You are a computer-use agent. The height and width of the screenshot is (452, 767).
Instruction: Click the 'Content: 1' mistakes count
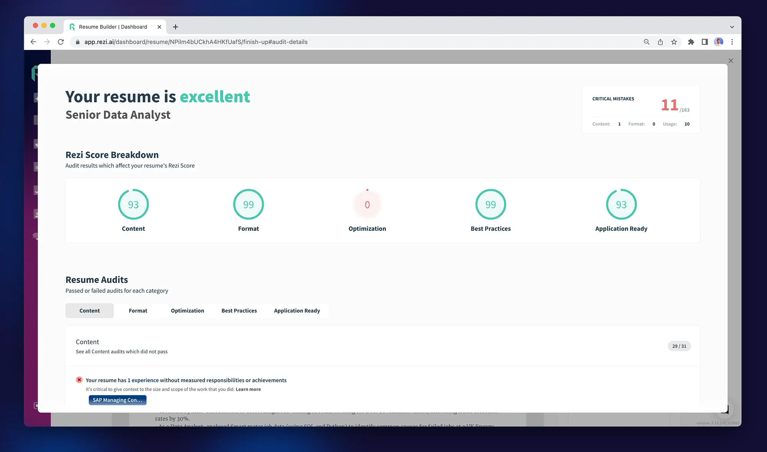[607, 124]
